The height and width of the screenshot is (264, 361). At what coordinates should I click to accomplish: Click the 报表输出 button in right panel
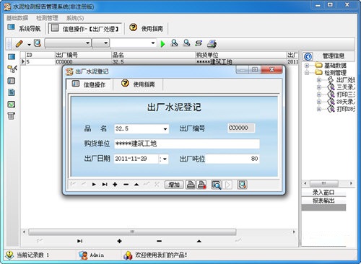click(323, 201)
